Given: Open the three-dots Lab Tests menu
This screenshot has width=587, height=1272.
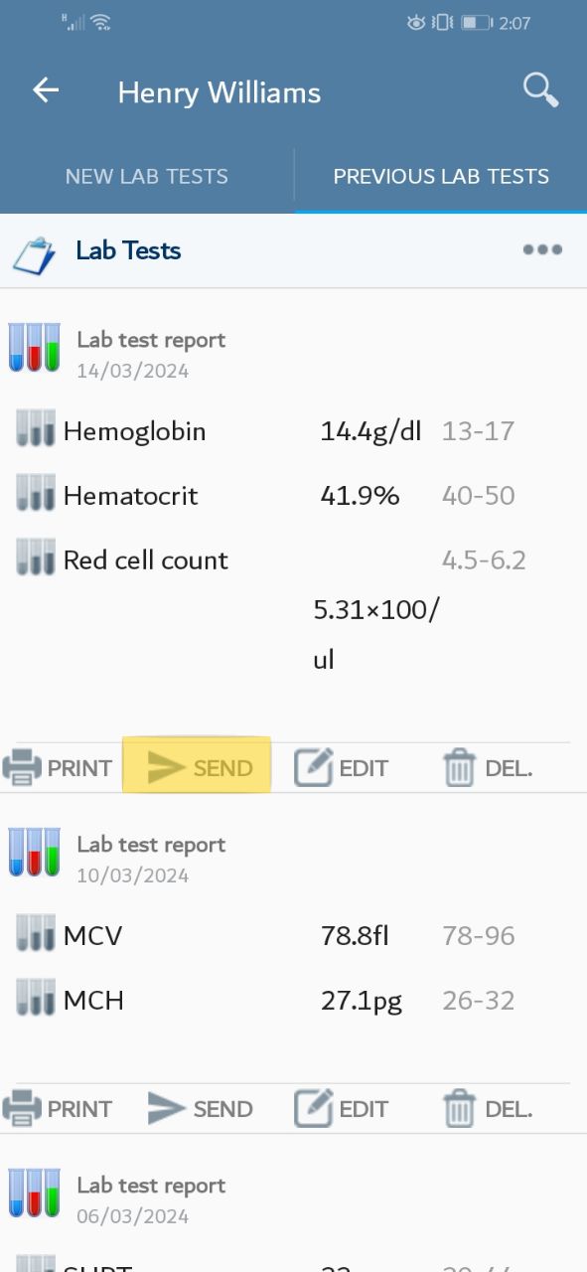Looking at the screenshot, I should click(x=542, y=249).
